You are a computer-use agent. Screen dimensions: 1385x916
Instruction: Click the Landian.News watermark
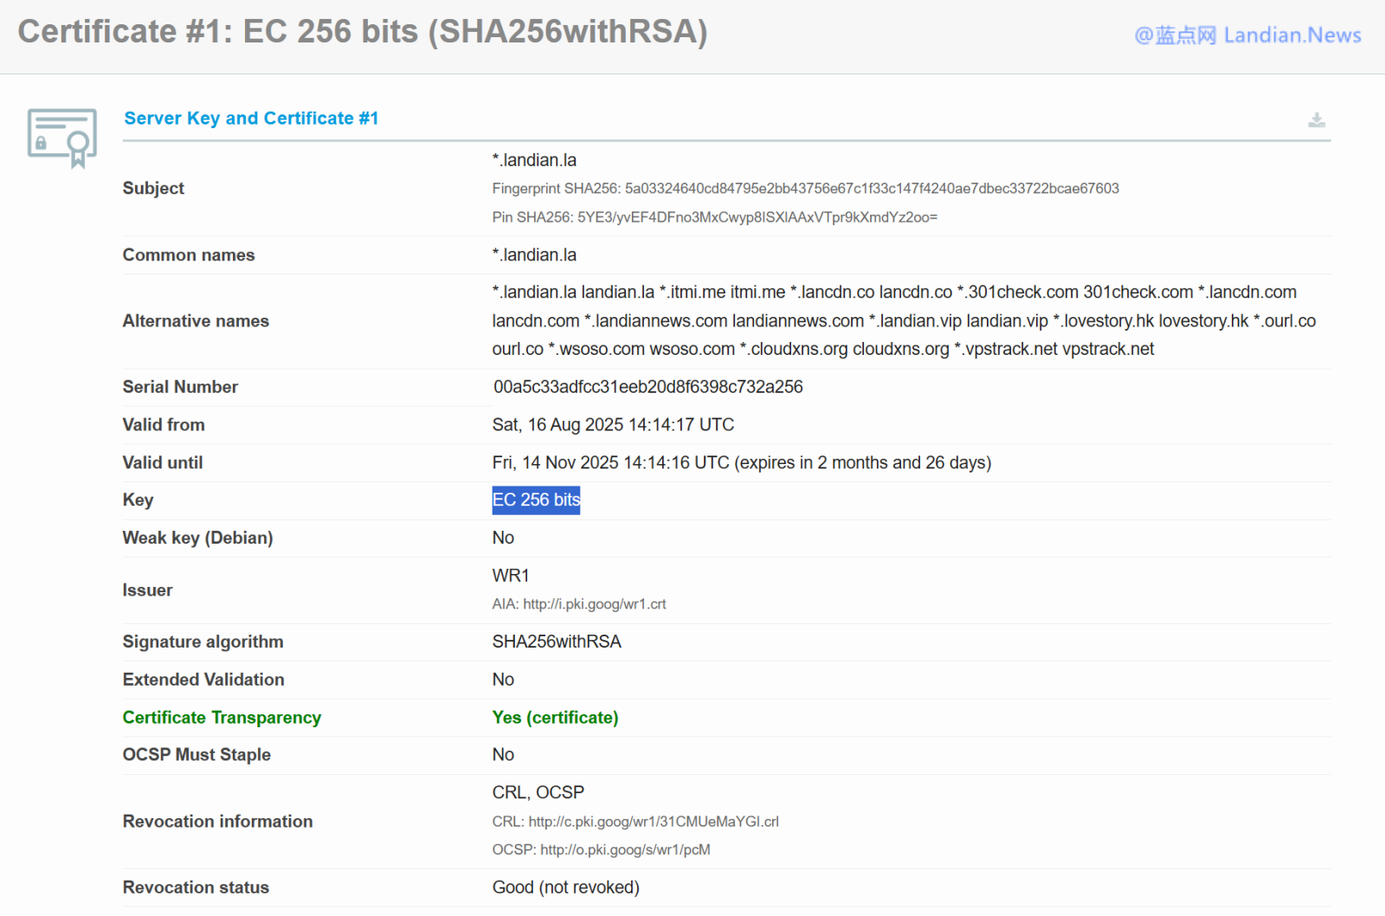coord(1247,35)
